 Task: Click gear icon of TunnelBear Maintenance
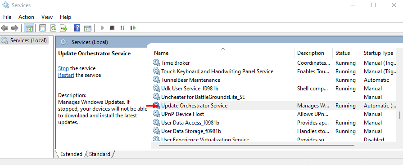point(157,80)
